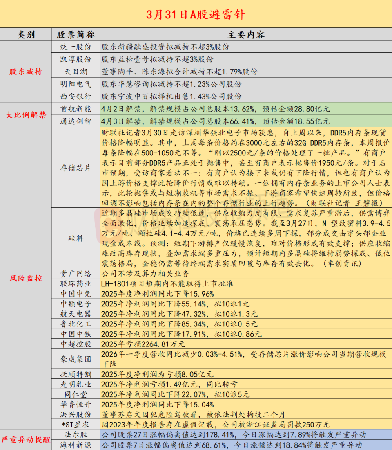Click 净利润为亏损8.05亿元 cell
The width and height of the screenshot is (392, 450).
246,374
